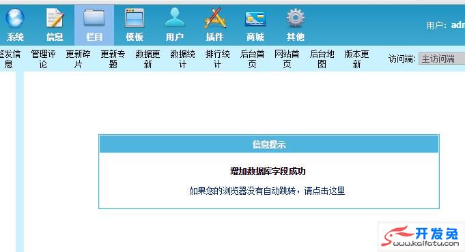Select the 信息 notepad icon

55,18
